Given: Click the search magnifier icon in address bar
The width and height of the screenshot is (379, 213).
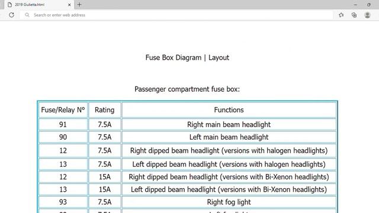Looking at the screenshot, I should point(27,15).
